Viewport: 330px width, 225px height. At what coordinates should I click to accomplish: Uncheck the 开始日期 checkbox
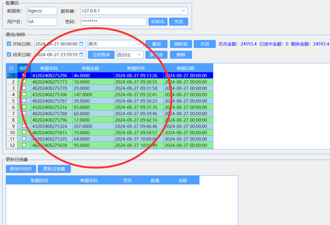[9, 44]
